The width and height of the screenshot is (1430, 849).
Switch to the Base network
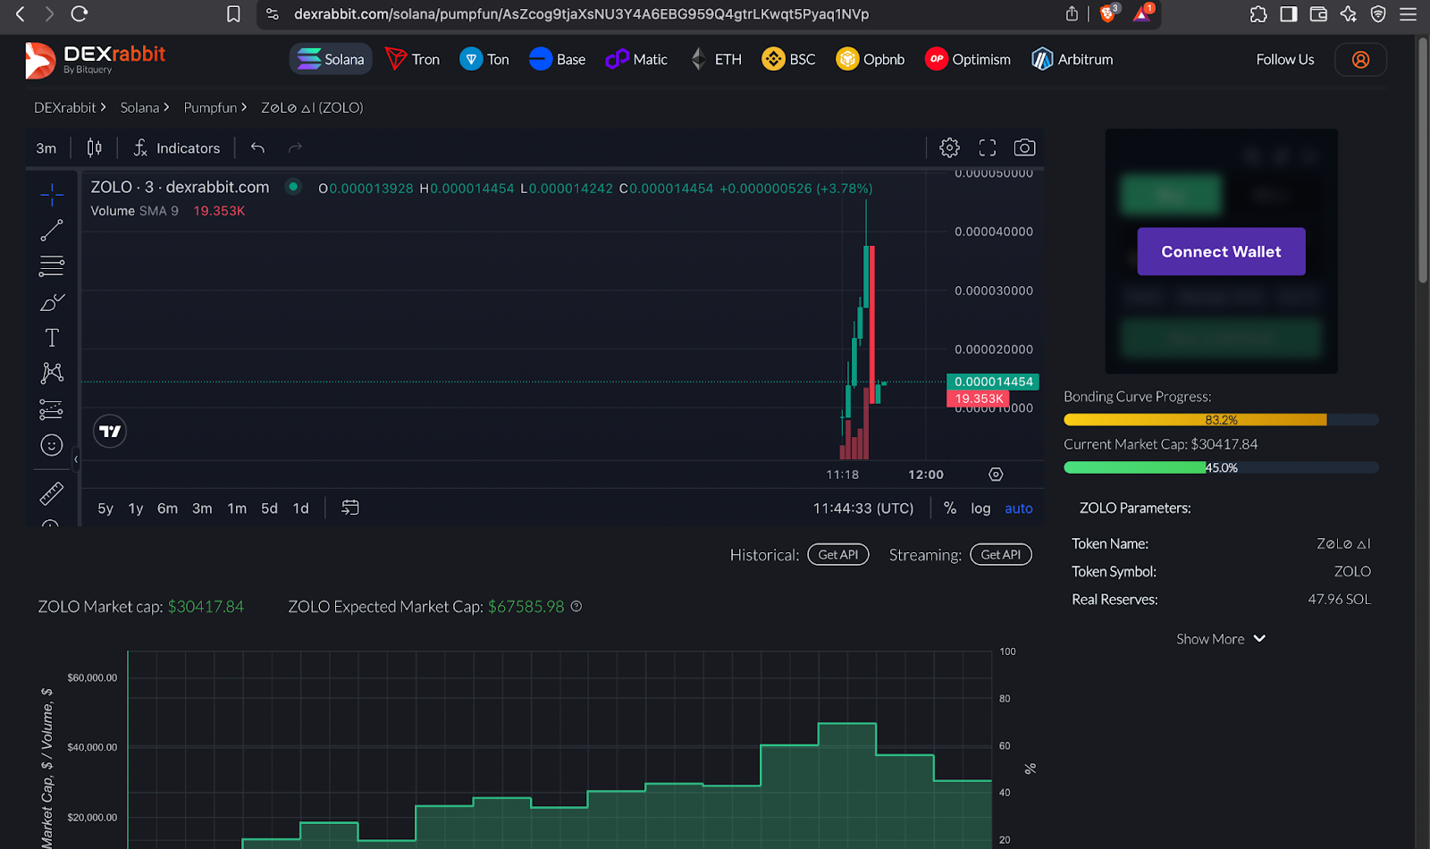558,59
